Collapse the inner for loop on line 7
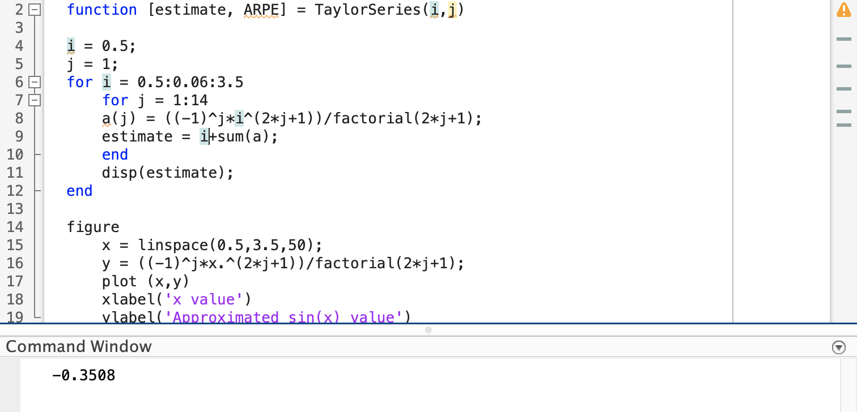 coord(34,100)
